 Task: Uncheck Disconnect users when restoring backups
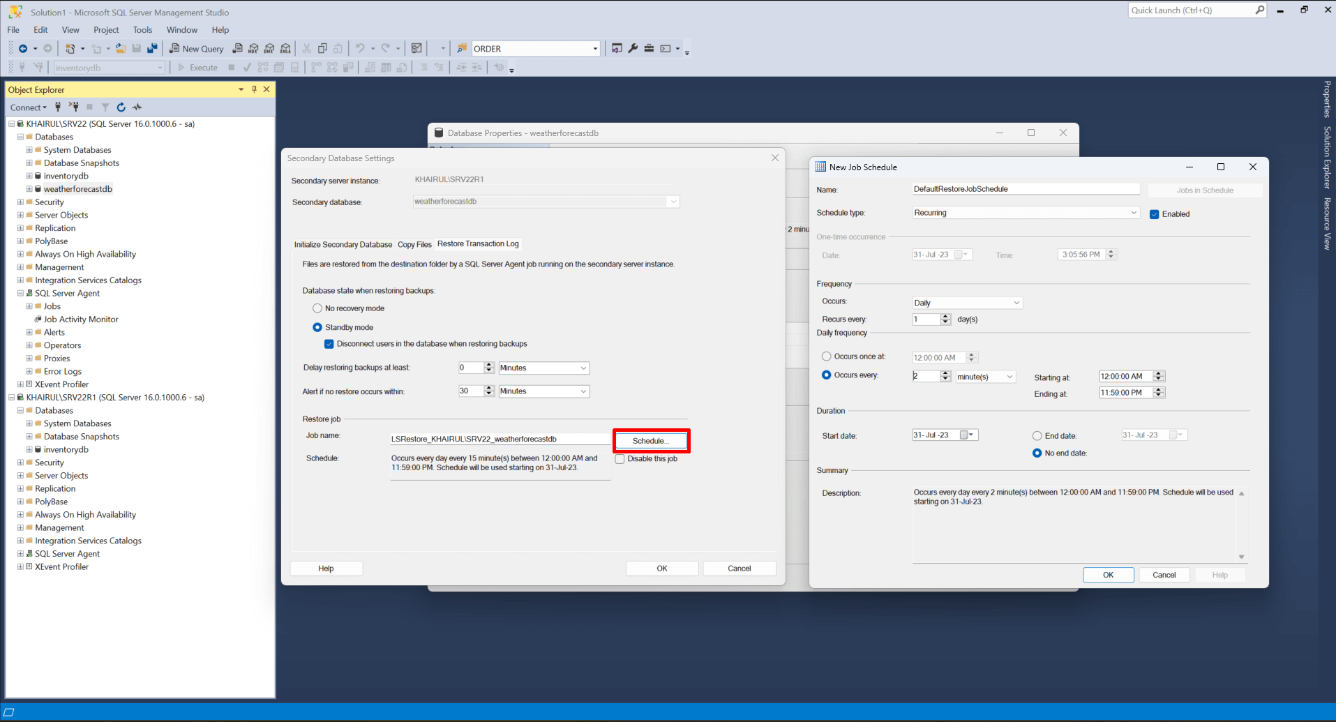coord(329,344)
